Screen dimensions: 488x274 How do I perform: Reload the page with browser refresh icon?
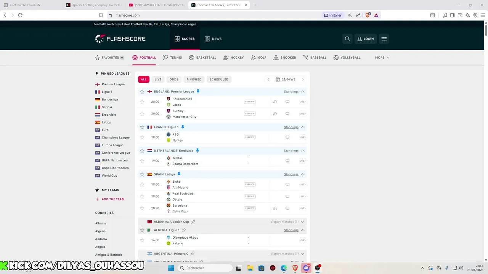(x=20, y=15)
